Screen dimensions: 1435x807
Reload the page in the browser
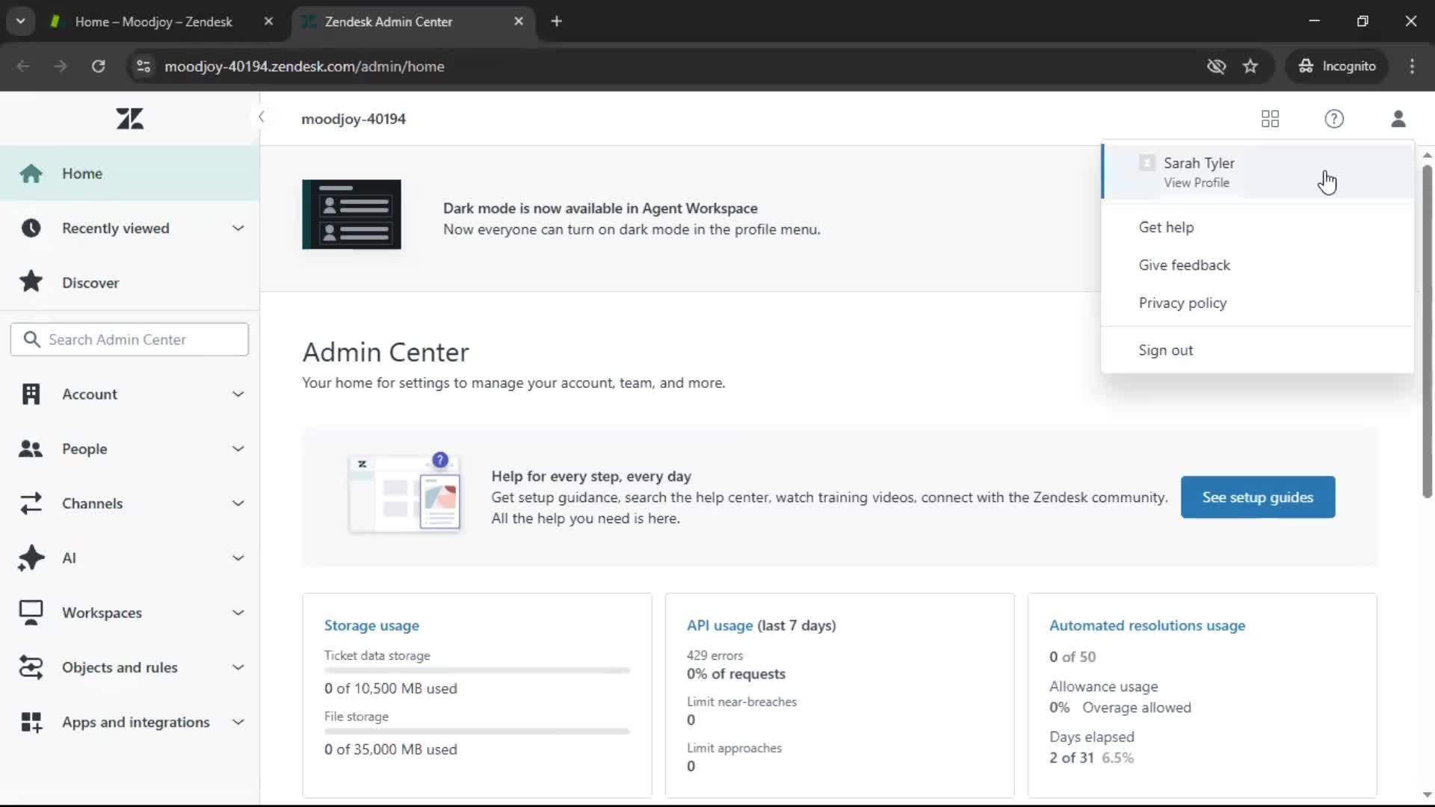[98, 66]
